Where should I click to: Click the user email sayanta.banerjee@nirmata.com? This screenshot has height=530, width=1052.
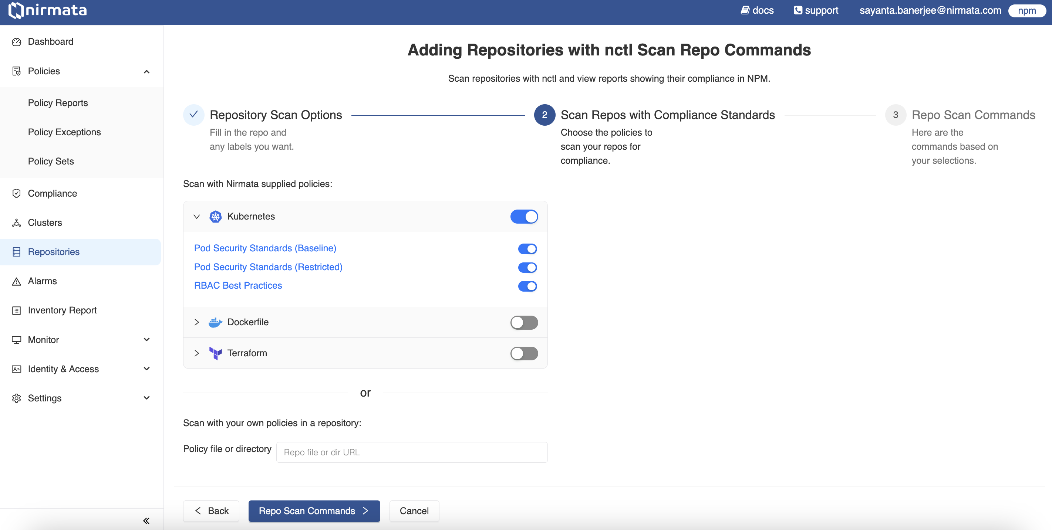tap(930, 10)
